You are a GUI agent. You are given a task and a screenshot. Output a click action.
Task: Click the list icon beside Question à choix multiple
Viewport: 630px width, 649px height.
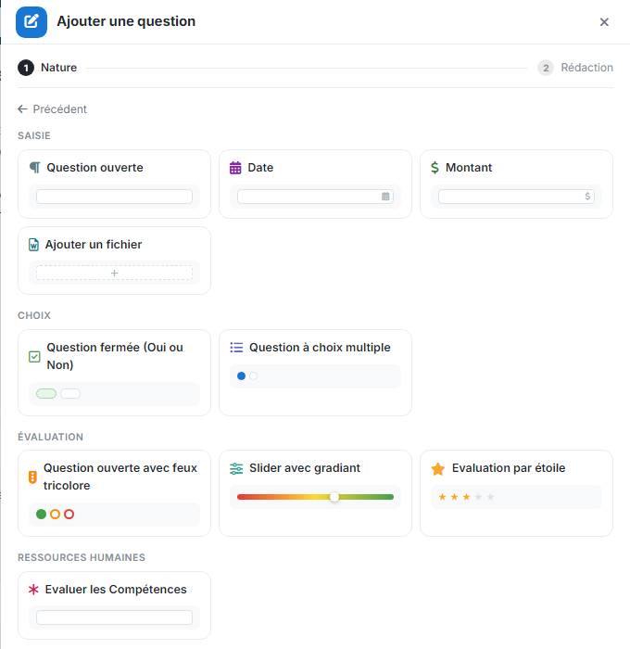click(236, 348)
